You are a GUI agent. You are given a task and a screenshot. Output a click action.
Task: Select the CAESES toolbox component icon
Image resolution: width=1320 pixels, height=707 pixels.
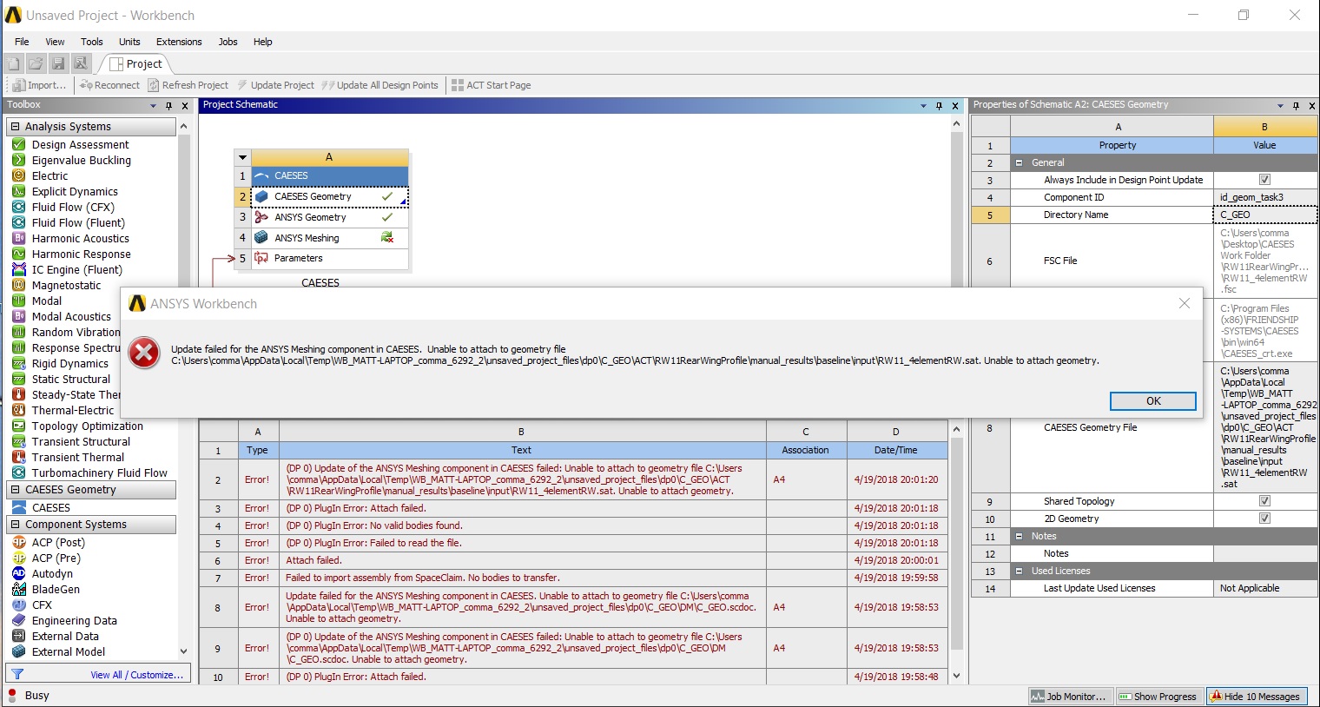[x=18, y=508]
